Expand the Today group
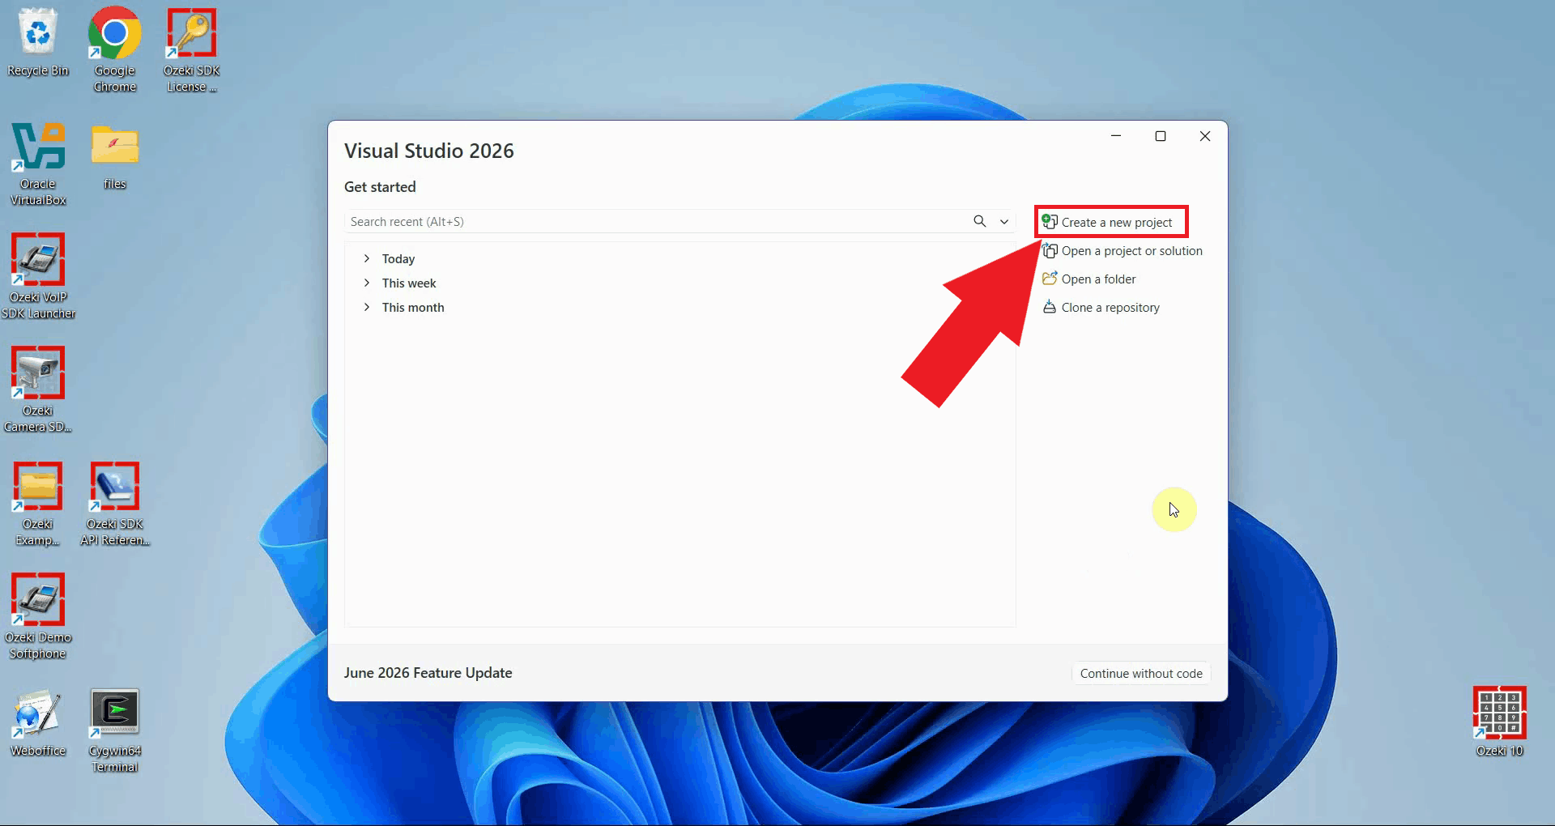1555x826 pixels. coord(367,258)
